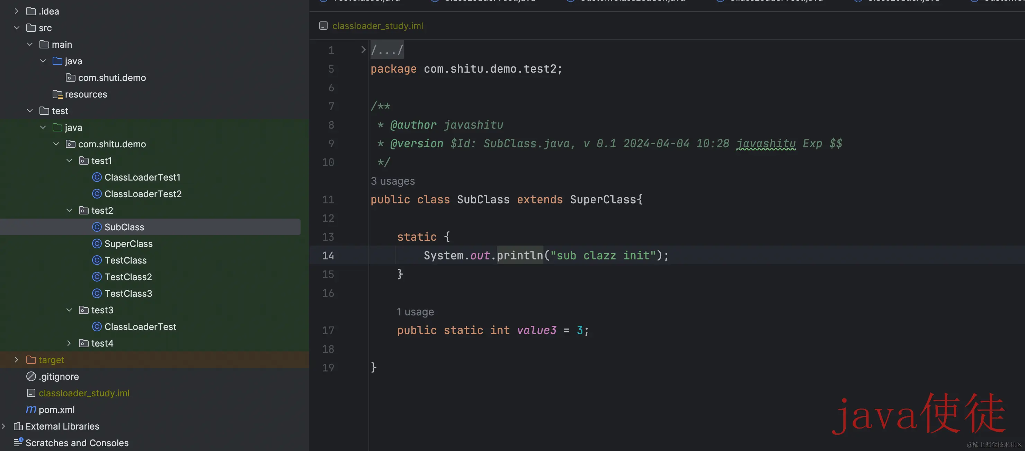Select TestClass2 in the project tree

coord(128,277)
